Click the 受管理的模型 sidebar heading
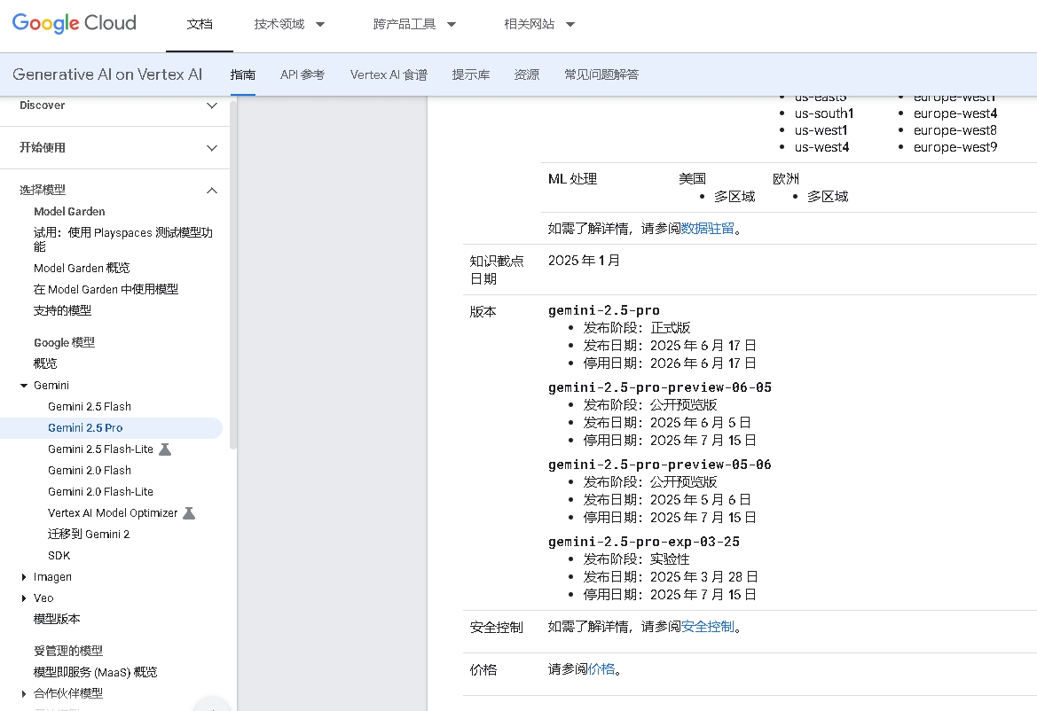This screenshot has height=711, width=1037. point(68,651)
